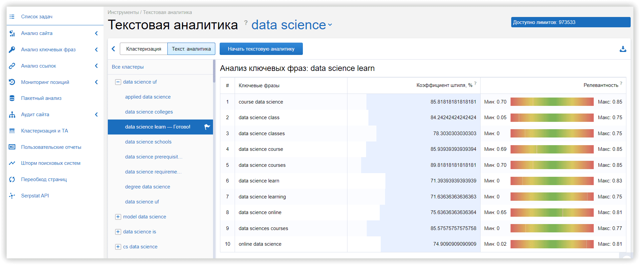
Task: Click Макс: 0.83 in data science learn row
Action: pyautogui.click(x=610, y=181)
